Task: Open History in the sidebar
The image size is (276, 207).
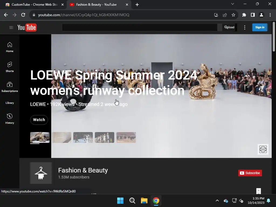Action: coord(10,119)
